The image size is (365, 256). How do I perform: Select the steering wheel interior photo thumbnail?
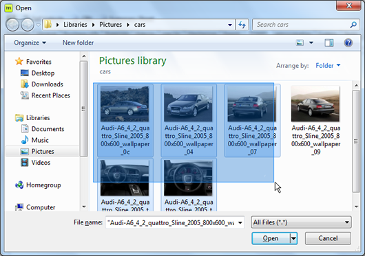[188, 178]
